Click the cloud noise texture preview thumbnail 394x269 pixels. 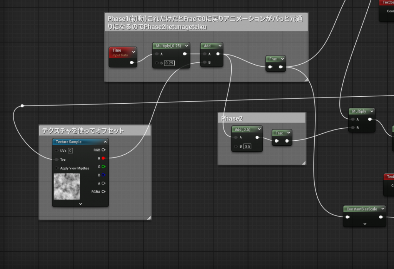pyautogui.click(x=67, y=187)
